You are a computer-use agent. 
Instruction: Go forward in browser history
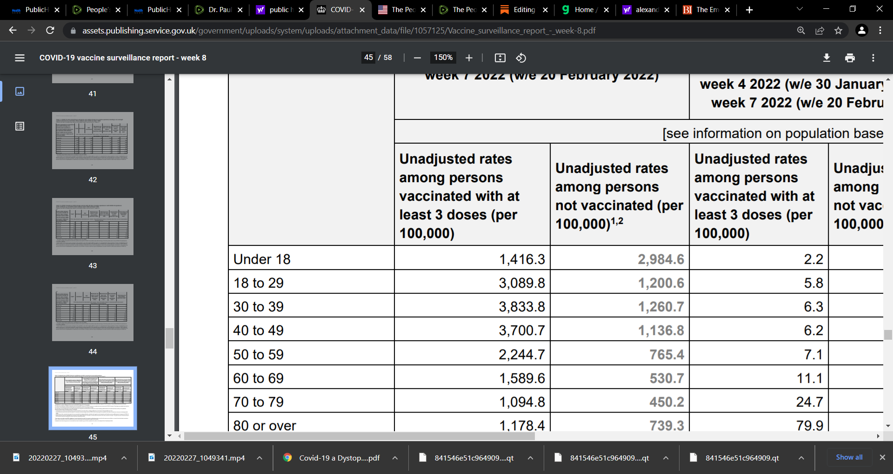click(31, 30)
